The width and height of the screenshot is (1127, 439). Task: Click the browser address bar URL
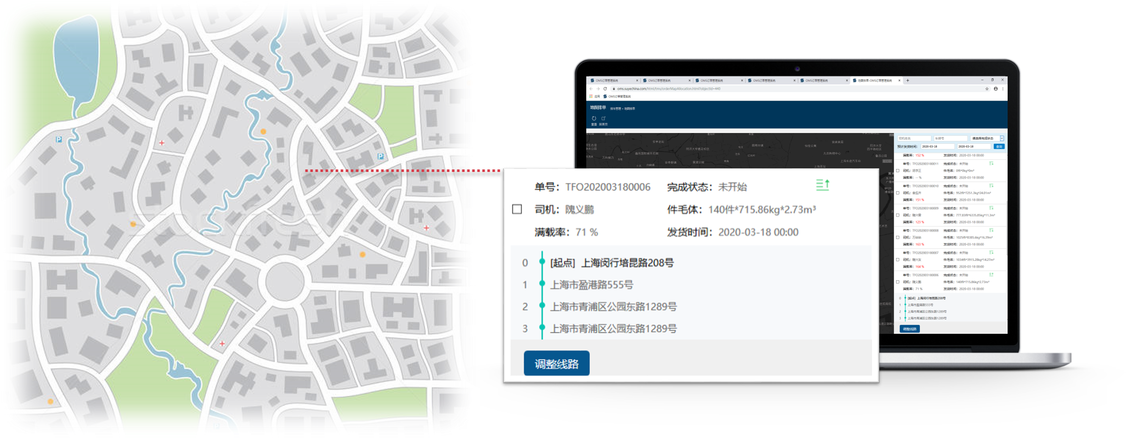tap(668, 89)
